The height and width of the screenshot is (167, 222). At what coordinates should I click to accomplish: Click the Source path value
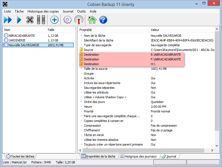(182, 50)
